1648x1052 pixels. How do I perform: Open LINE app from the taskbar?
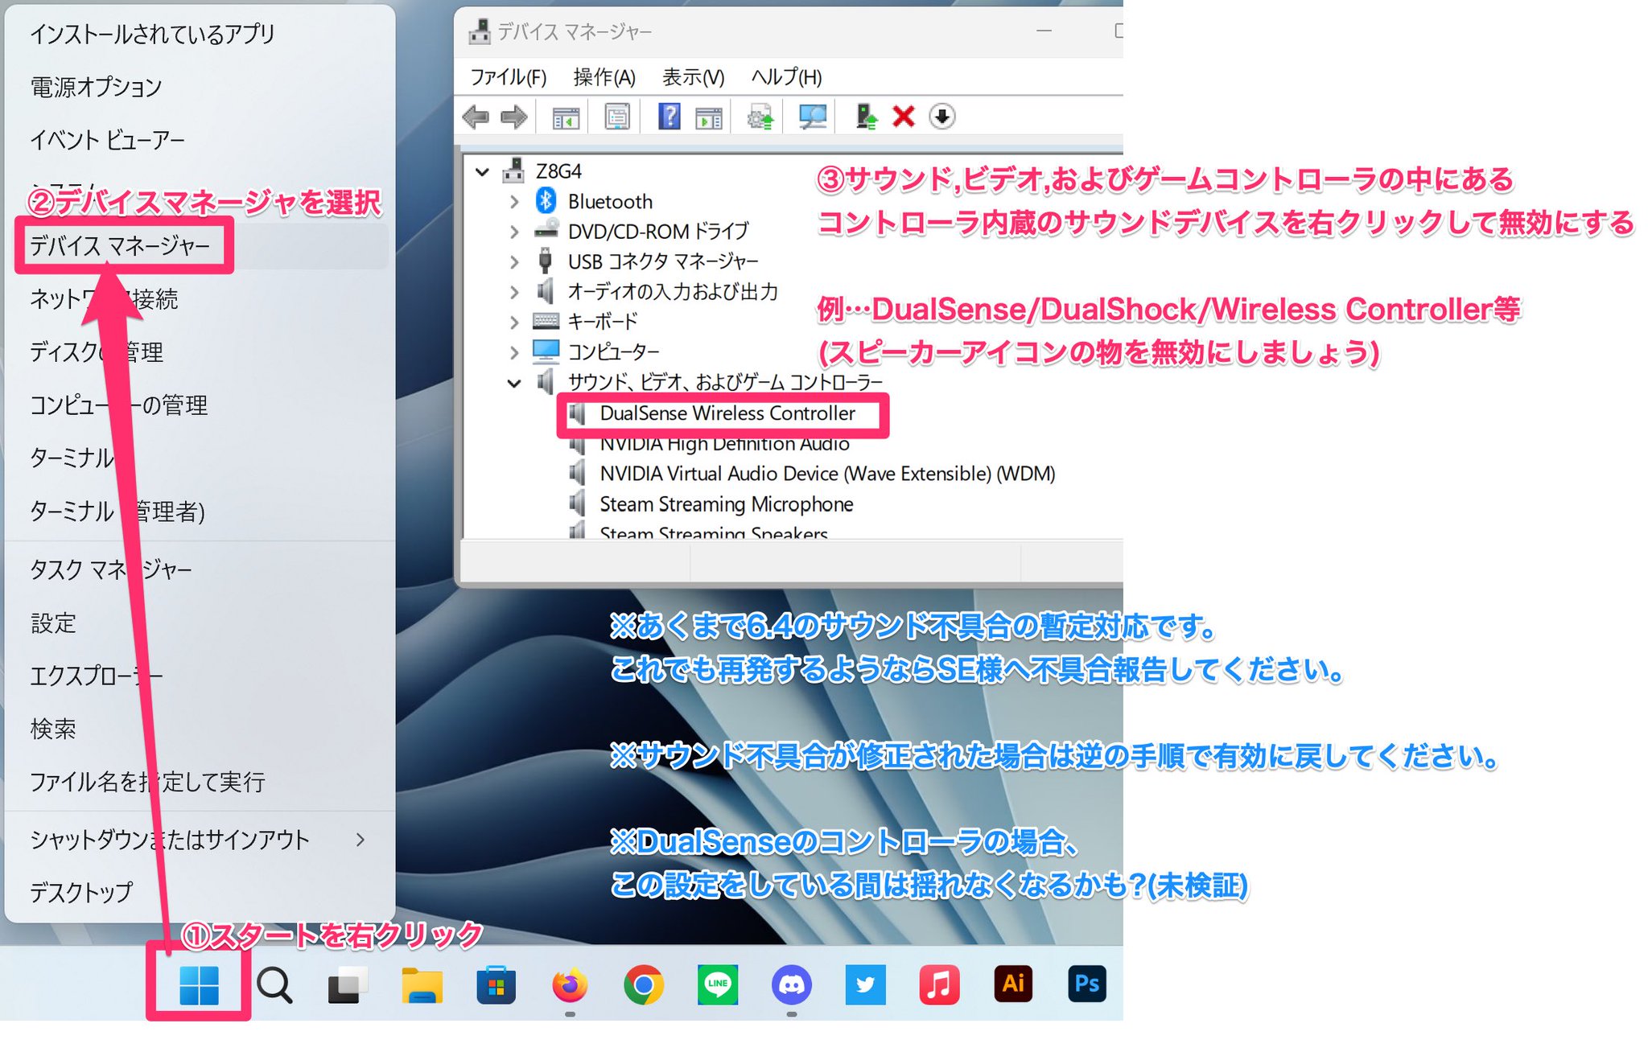pos(718,985)
